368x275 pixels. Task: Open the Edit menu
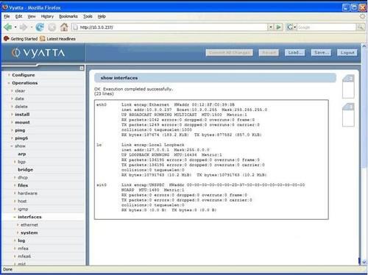tap(18, 16)
